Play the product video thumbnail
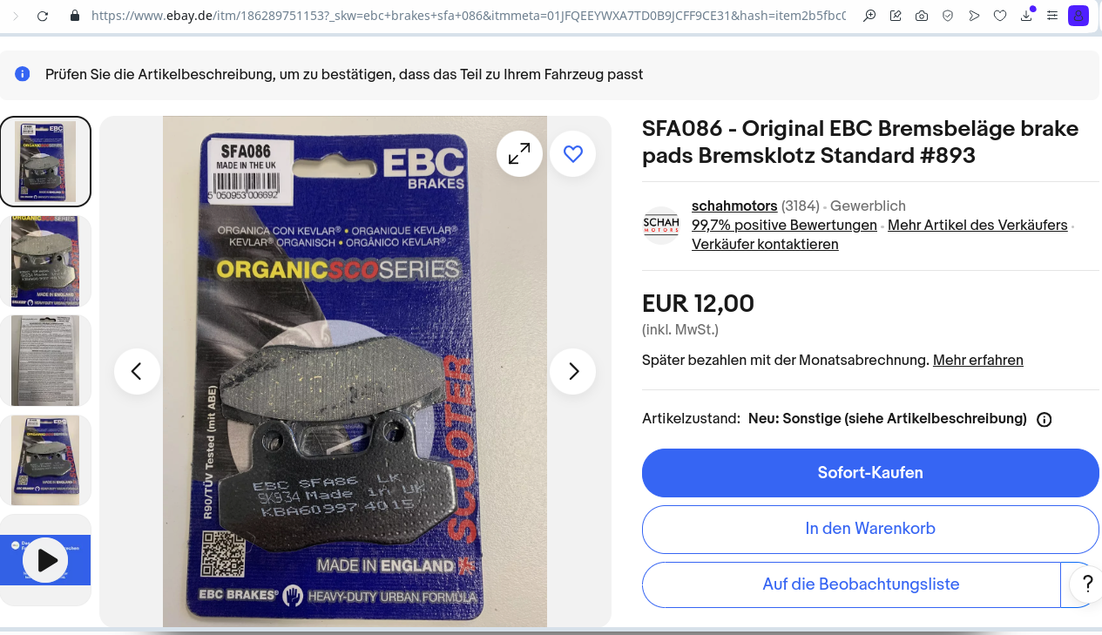The height and width of the screenshot is (635, 1102). click(45, 560)
